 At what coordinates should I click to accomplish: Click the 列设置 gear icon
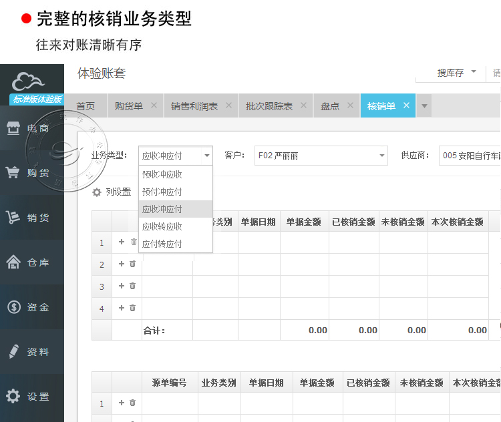97,192
